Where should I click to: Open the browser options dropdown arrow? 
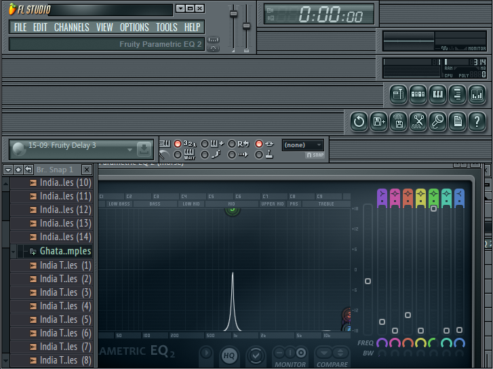point(8,170)
